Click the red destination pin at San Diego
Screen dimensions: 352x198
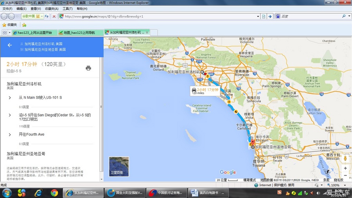[x=253, y=142]
